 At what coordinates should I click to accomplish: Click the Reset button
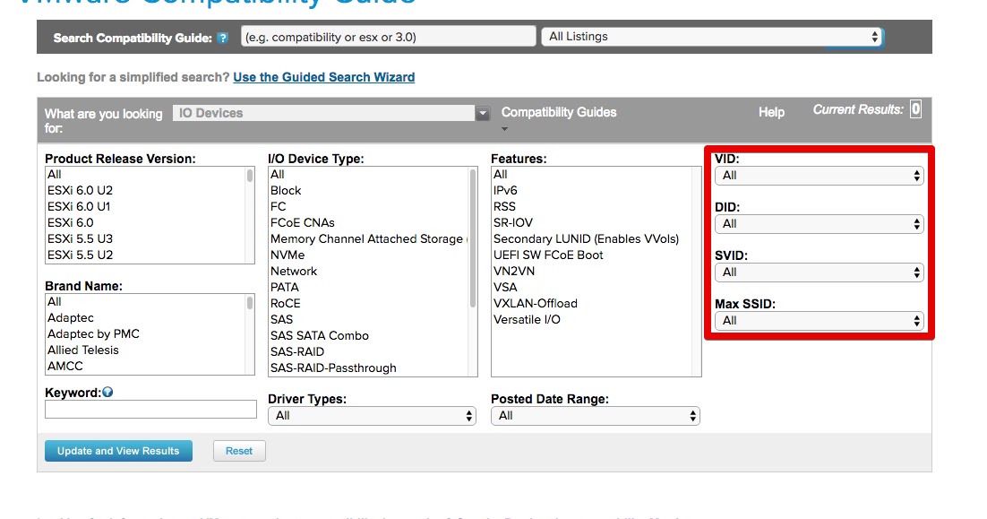tap(239, 451)
